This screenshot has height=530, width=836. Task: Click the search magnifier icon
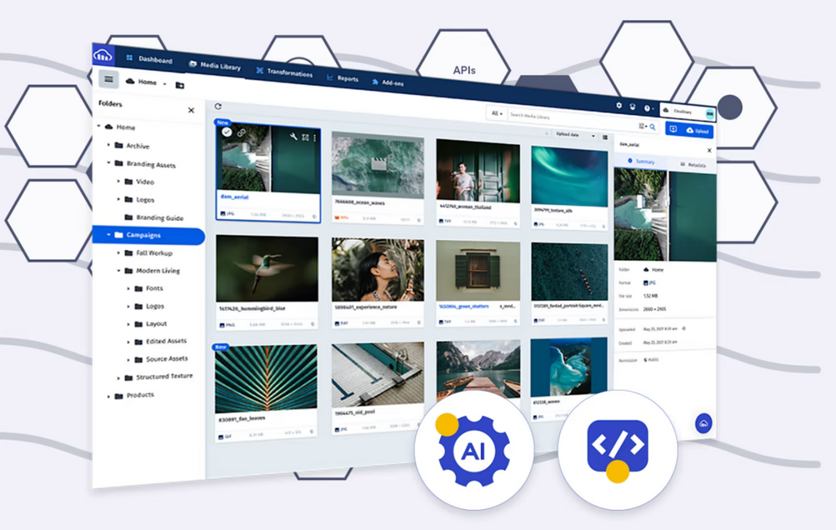[652, 127]
